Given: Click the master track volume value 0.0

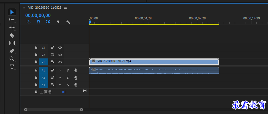Looking at the screenshot, I should click(64, 92).
